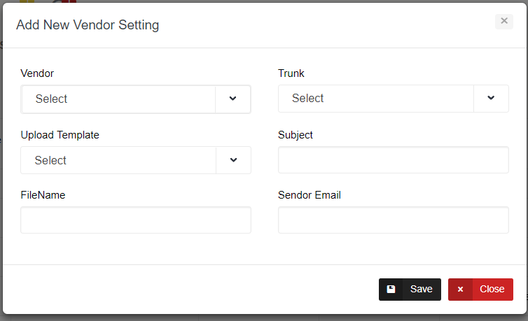This screenshot has height=321, width=528.
Task: Focus the Subject text field
Action: pyautogui.click(x=393, y=160)
